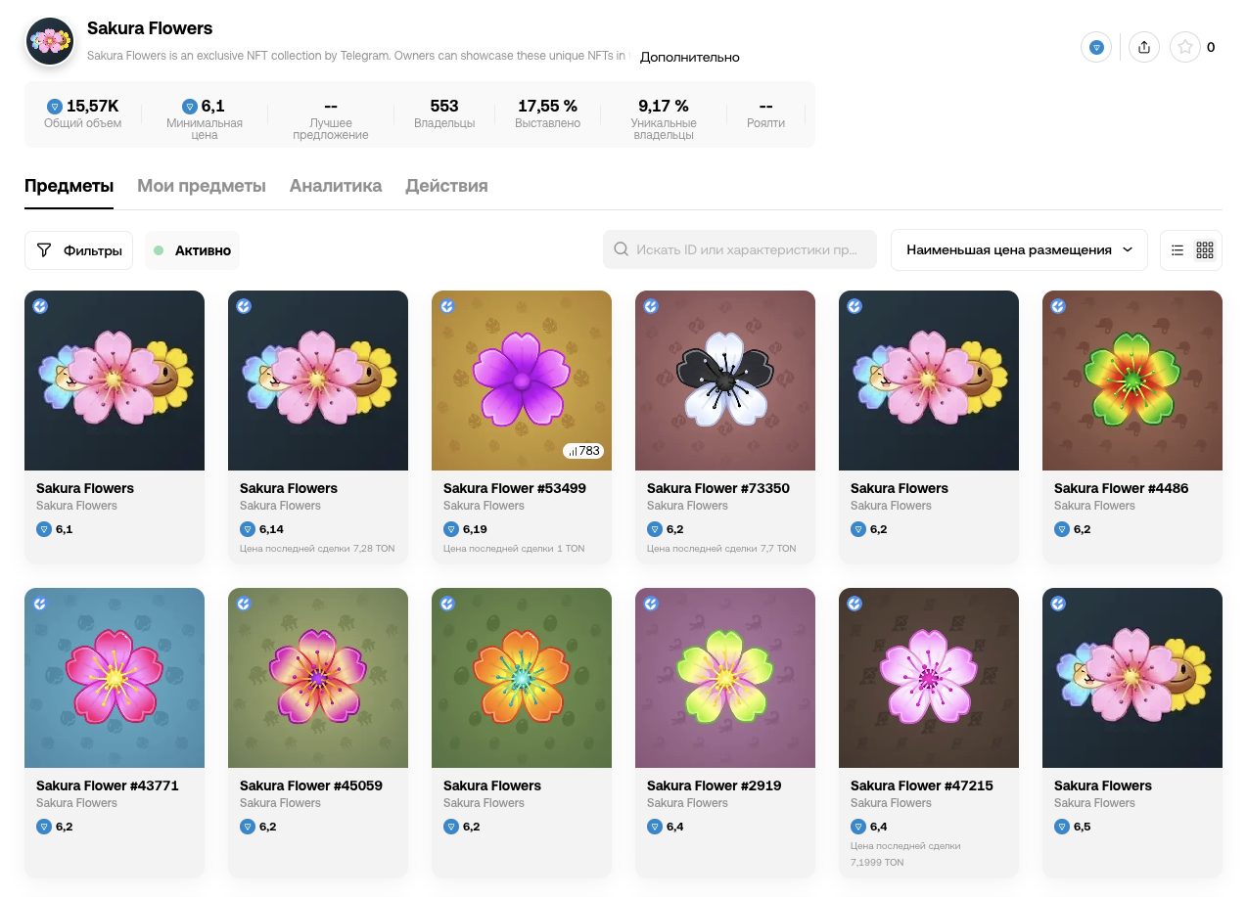Open the green-red flower image of #4486
The height and width of the screenshot is (897, 1247).
point(1132,381)
